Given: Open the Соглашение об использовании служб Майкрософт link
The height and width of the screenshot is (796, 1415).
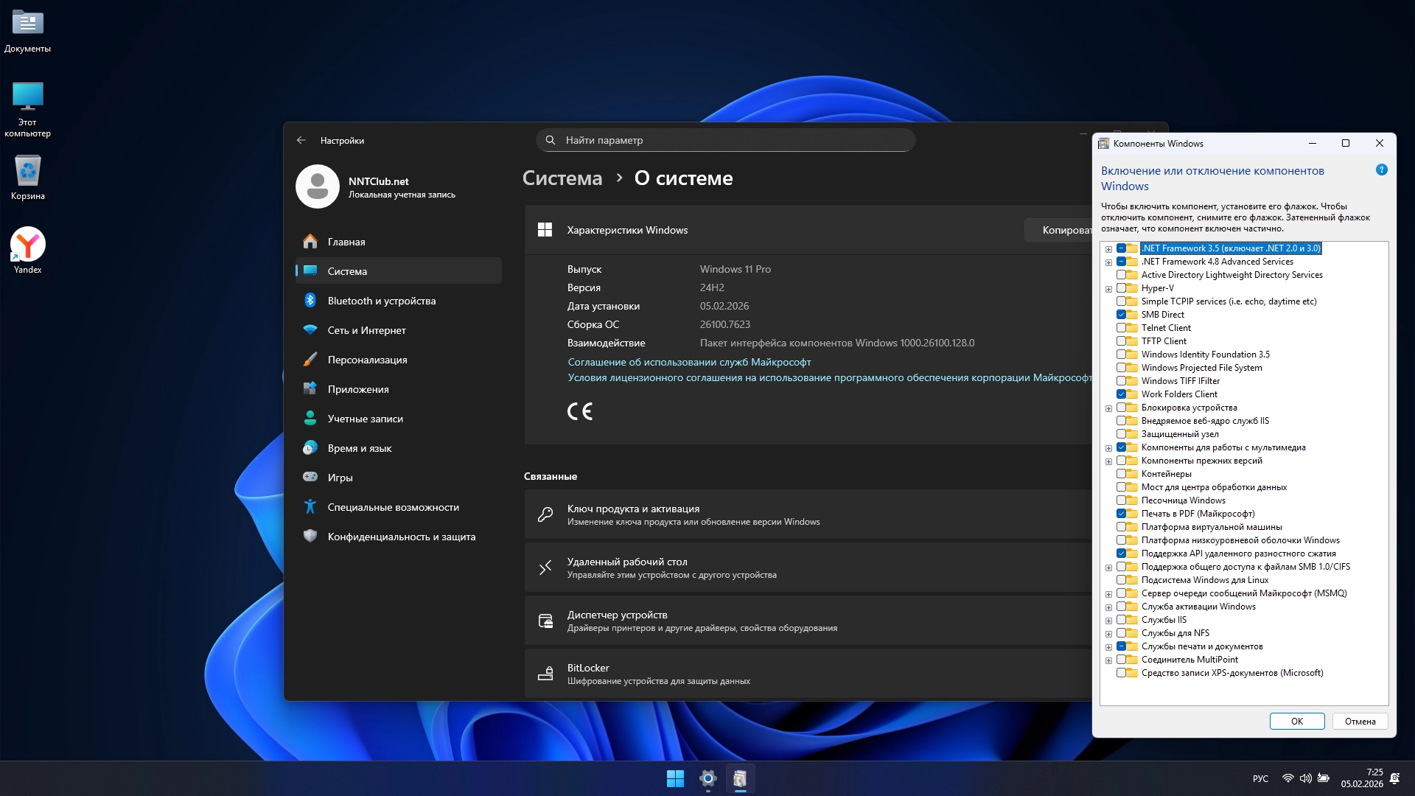Looking at the screenshot, I should tap(689, 362).
